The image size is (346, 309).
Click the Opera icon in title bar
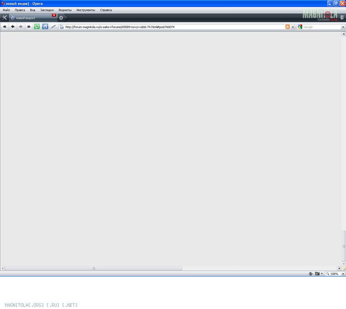click(3, 3)
